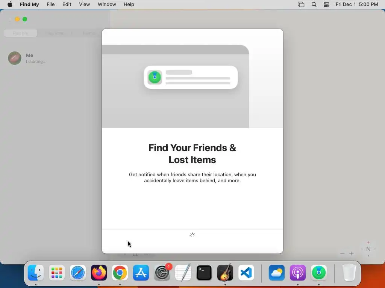The height and width of the screenshot is (288, 385).
Task: Open Visual Studio Code from the Dock
Action: 246,273
